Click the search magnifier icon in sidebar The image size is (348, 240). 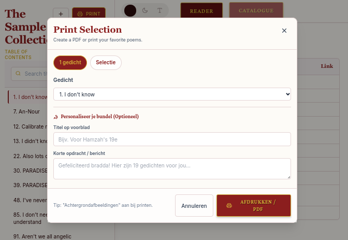pos(19,74)
